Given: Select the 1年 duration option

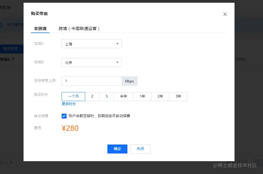Looking at the screenshot, I should (x=142, y=96).
